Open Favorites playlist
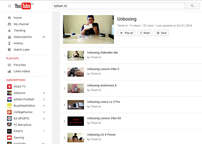 click(20, 65)
